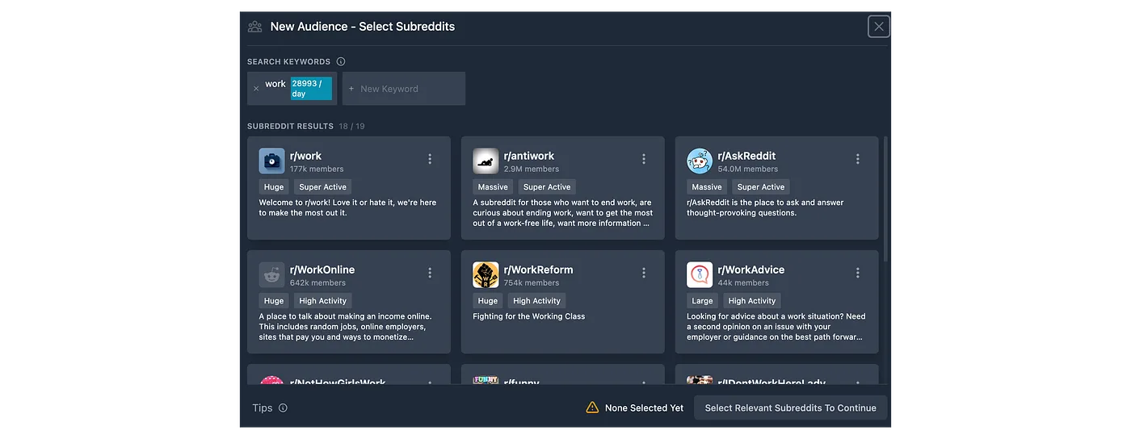
Task: Click the plus icon before New Keyword
Action: point(351,89)
